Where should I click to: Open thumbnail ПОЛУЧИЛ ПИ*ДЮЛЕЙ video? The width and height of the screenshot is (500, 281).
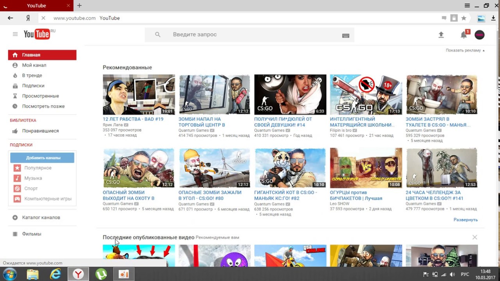point(290,94)
